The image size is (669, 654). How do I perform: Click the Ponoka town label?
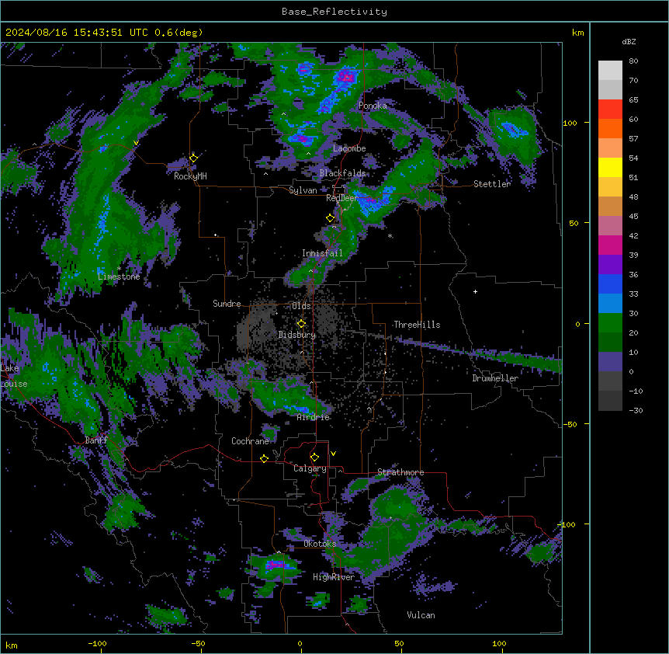coord(373,106)
